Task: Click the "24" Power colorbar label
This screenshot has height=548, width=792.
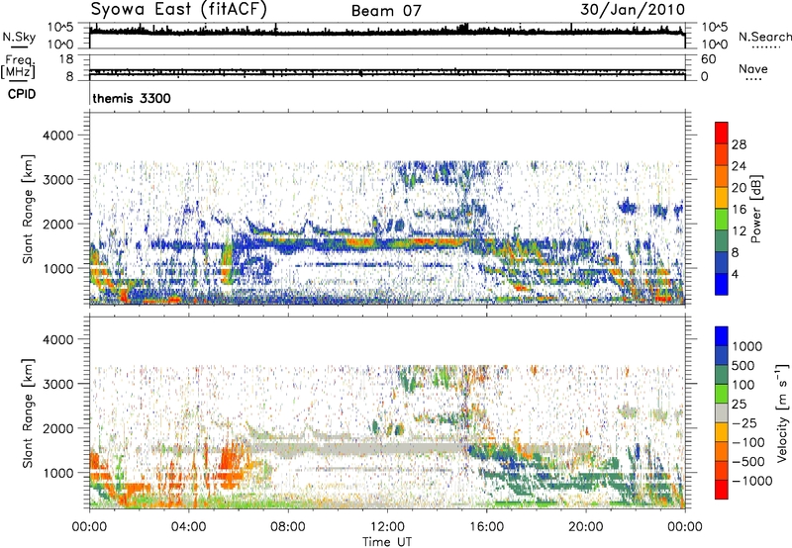Action: [x=739, y=166]
